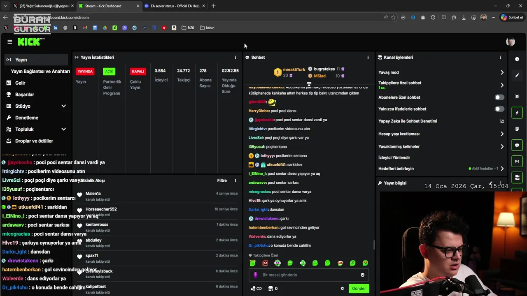
Task: Switch to the EA server status browser tab
Action: (175, 6)
